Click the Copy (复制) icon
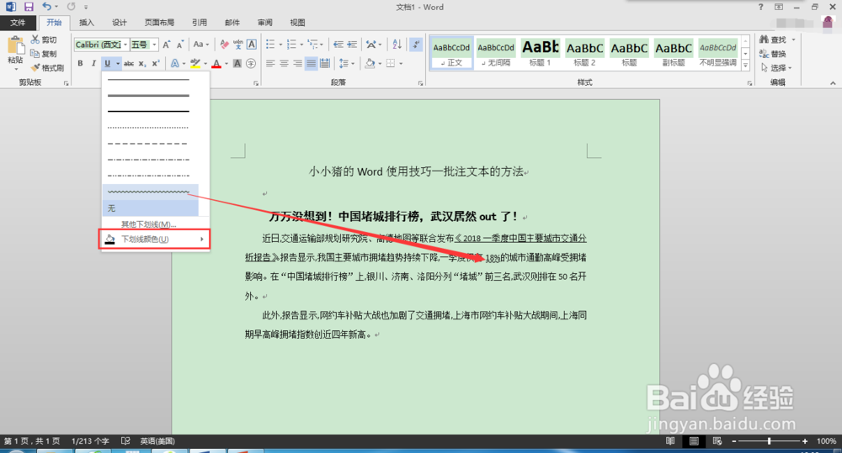The image size is (842, 453). coord(35,54)
